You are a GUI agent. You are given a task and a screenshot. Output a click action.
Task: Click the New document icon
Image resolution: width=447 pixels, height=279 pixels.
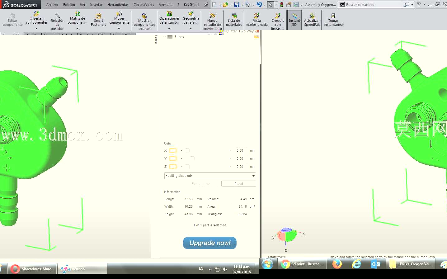(x=214, y=5)
